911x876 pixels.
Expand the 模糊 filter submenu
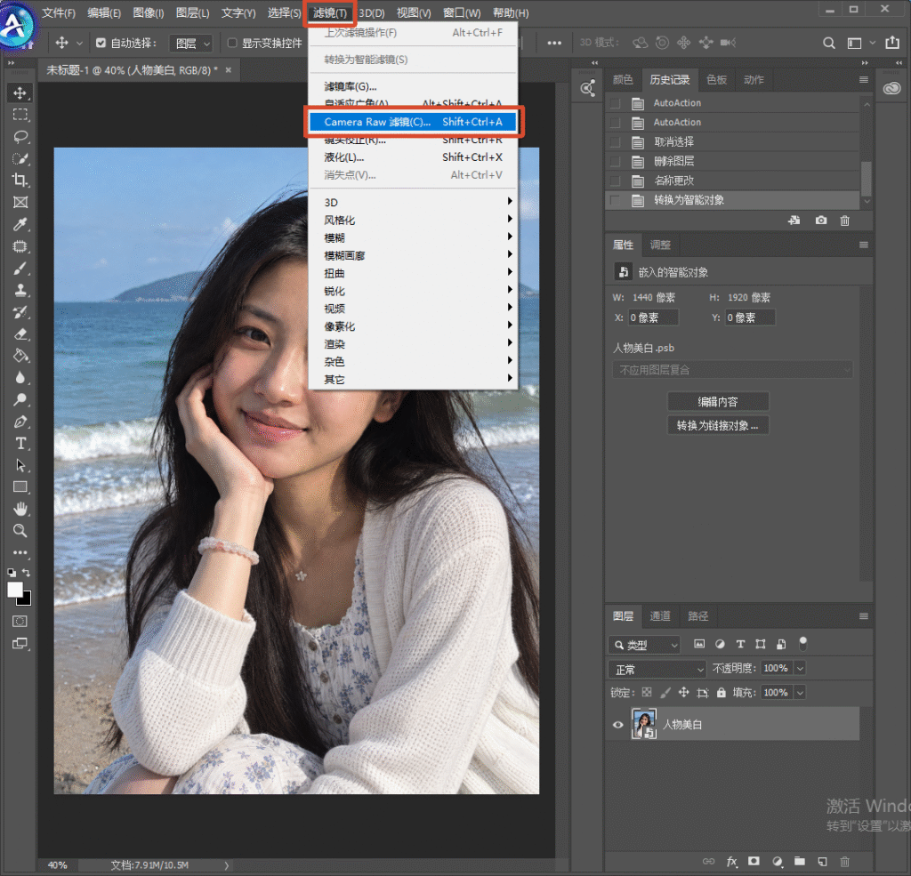coord(413,237)
